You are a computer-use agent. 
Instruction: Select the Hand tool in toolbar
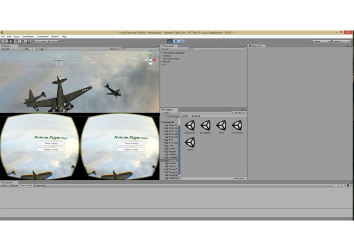click(5, 41)
